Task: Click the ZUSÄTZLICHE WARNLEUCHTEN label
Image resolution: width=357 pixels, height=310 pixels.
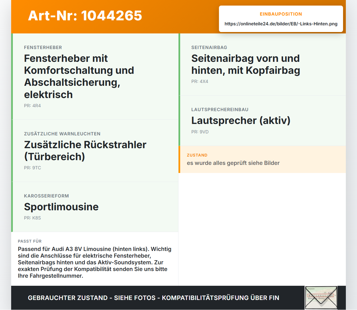Action: point(62,134)
